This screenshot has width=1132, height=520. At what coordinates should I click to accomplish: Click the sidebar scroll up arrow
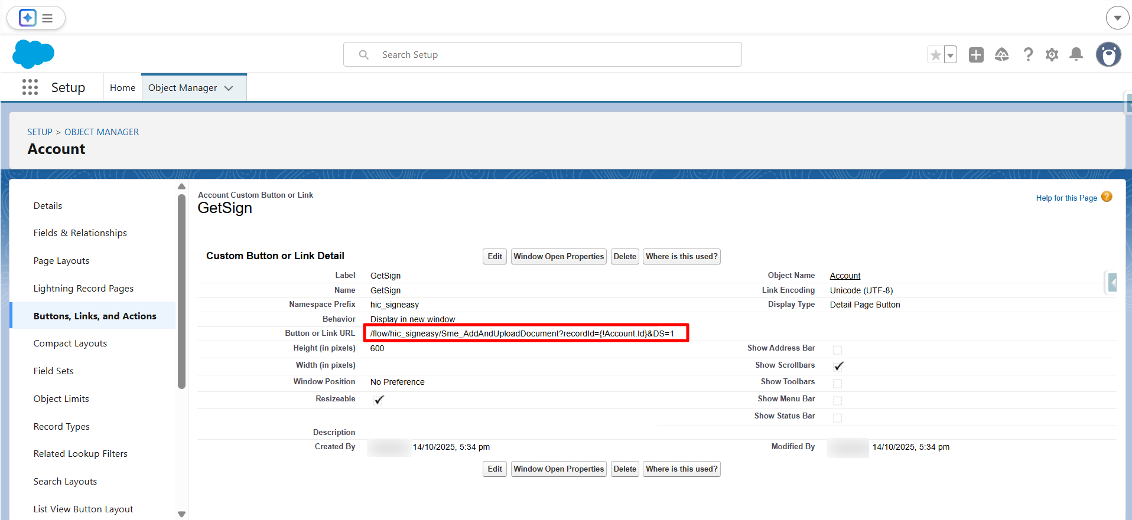[181, 187]
